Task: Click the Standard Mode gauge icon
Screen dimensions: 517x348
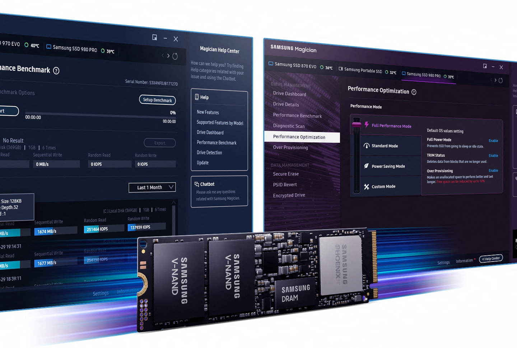Action: pos(367,146)
